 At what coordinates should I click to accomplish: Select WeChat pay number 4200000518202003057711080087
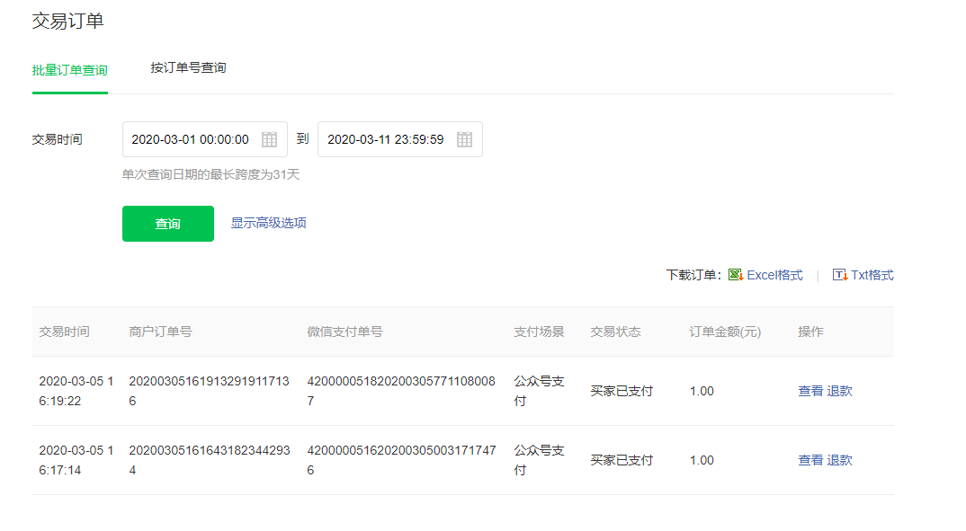(401, 391)
